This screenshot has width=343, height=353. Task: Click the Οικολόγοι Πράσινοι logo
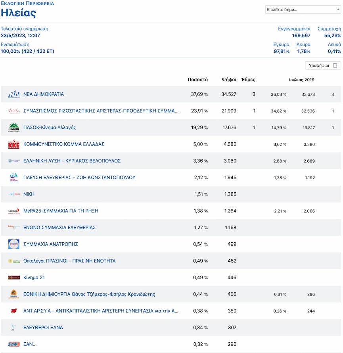(x=14, y=261)
